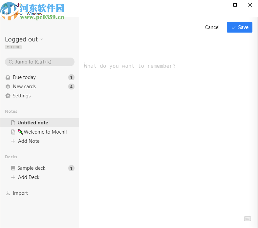Click the Notes section header
The height and width of the screenshot is (228, 258).
[11, 111]
